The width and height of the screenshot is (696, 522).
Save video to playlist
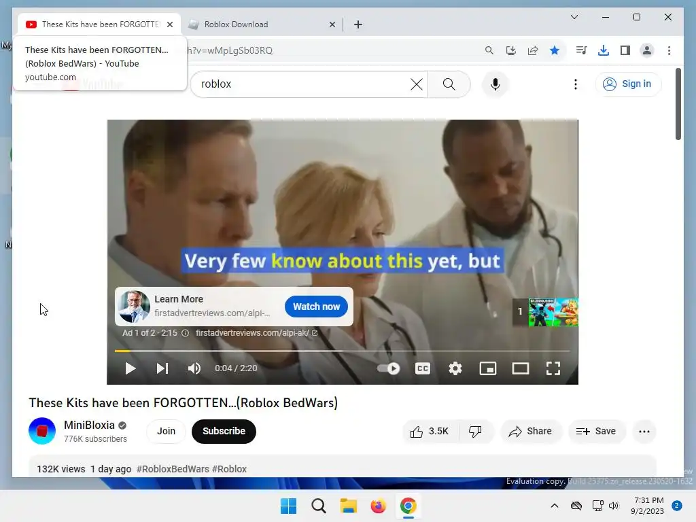click(x=596, y=432)
